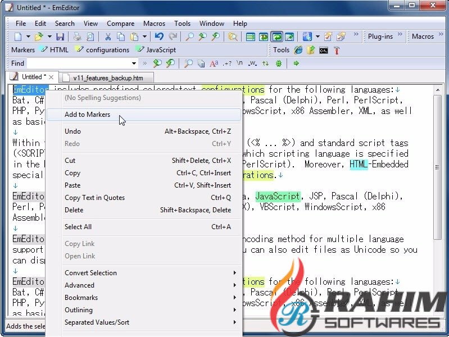
Task: Click the highlighted word JavaScript in document
Action: point(278,196)
